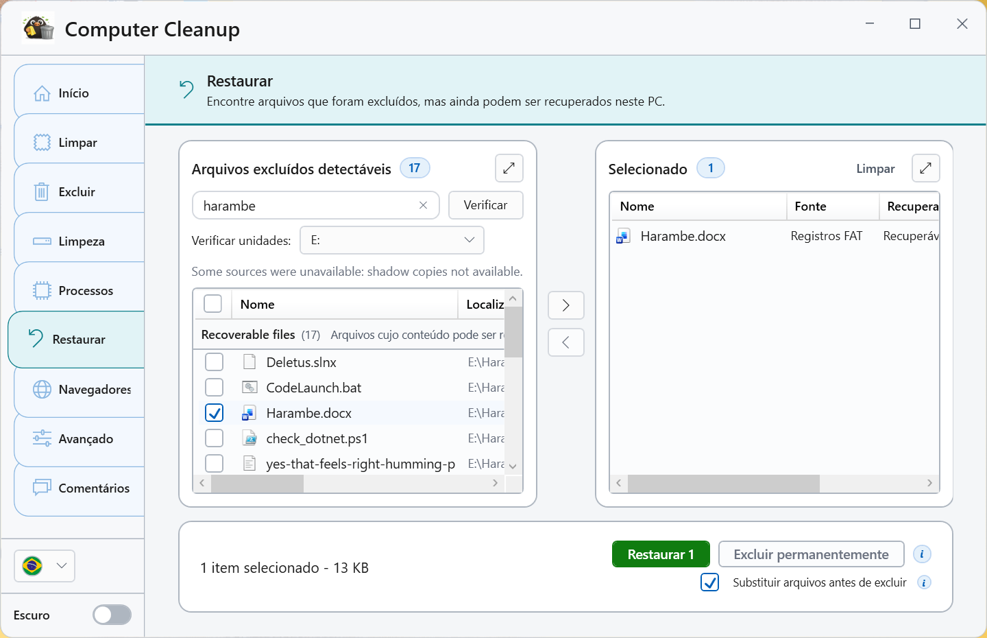The image size is (987, 638).
Task: Toggle the select-all checkbox in Nome header
Action: click(x=213, y=304)
